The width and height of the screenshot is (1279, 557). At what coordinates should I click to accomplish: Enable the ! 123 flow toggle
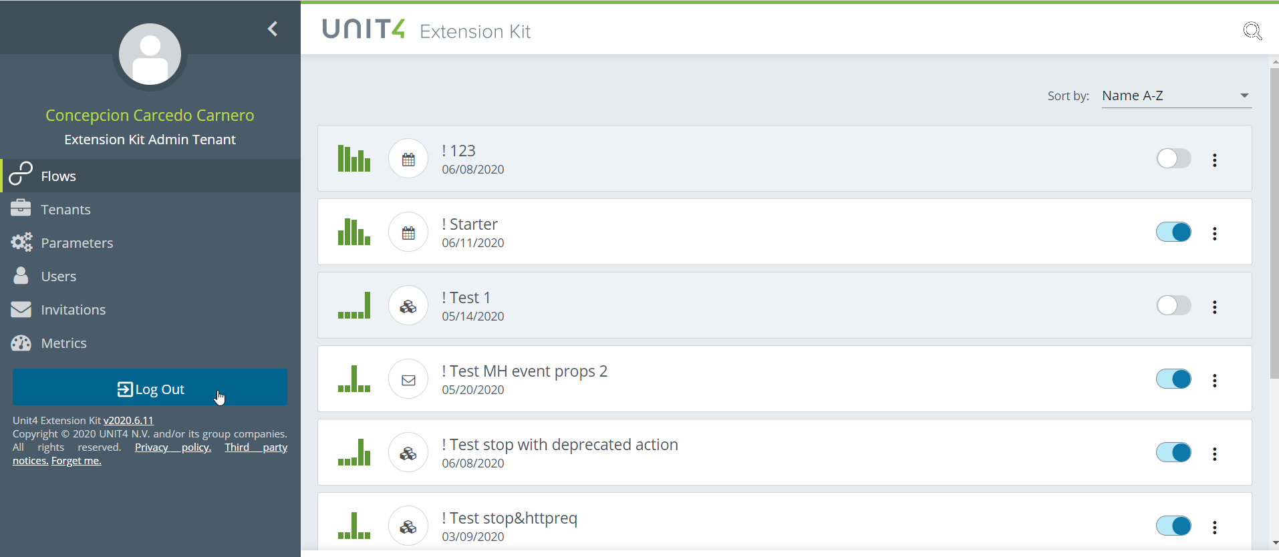(1173, 159)
